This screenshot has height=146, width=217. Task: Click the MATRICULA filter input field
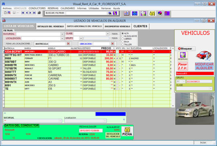tap(57, 44)
